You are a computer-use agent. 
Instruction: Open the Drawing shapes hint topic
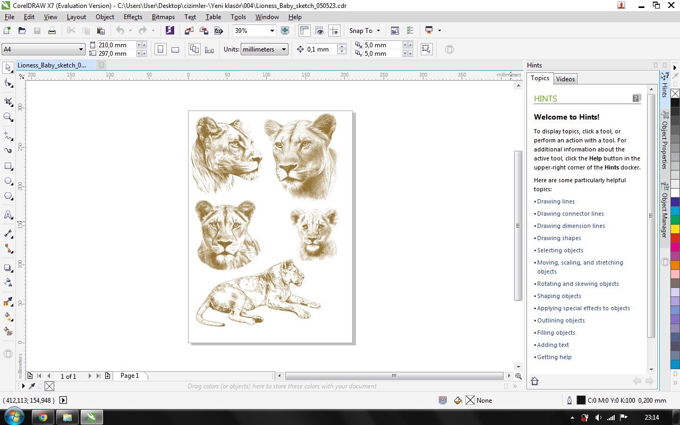[558, 238]
